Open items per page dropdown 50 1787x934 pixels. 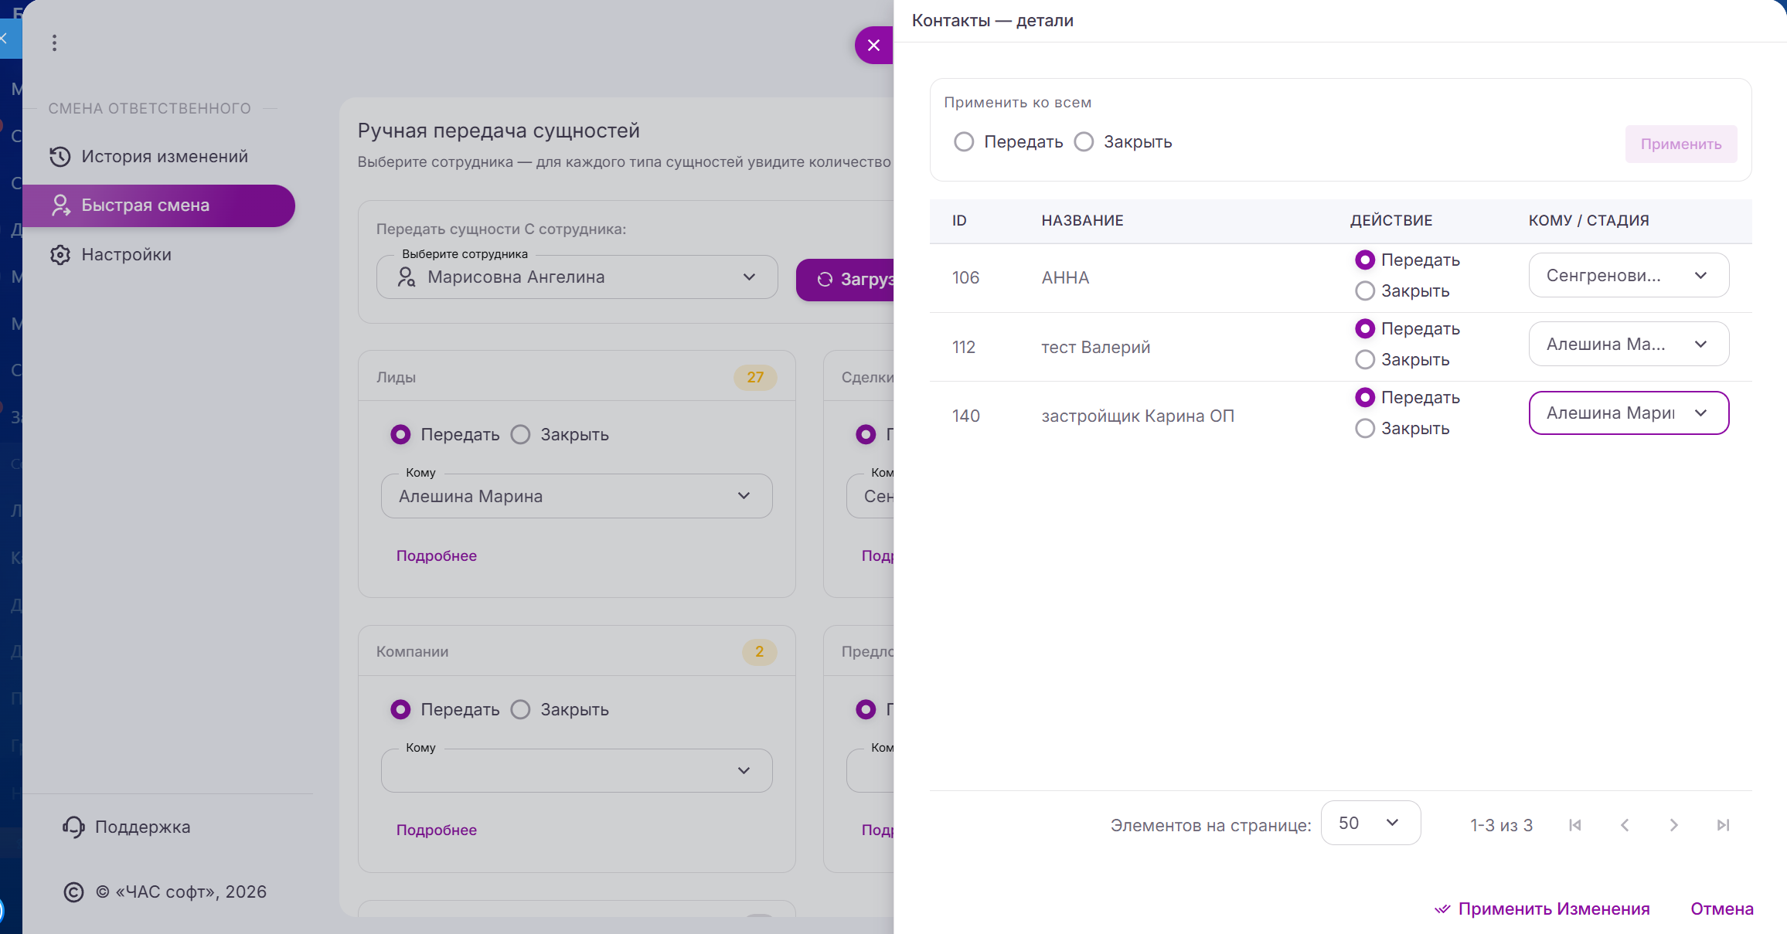click(x=1370, y=824)
